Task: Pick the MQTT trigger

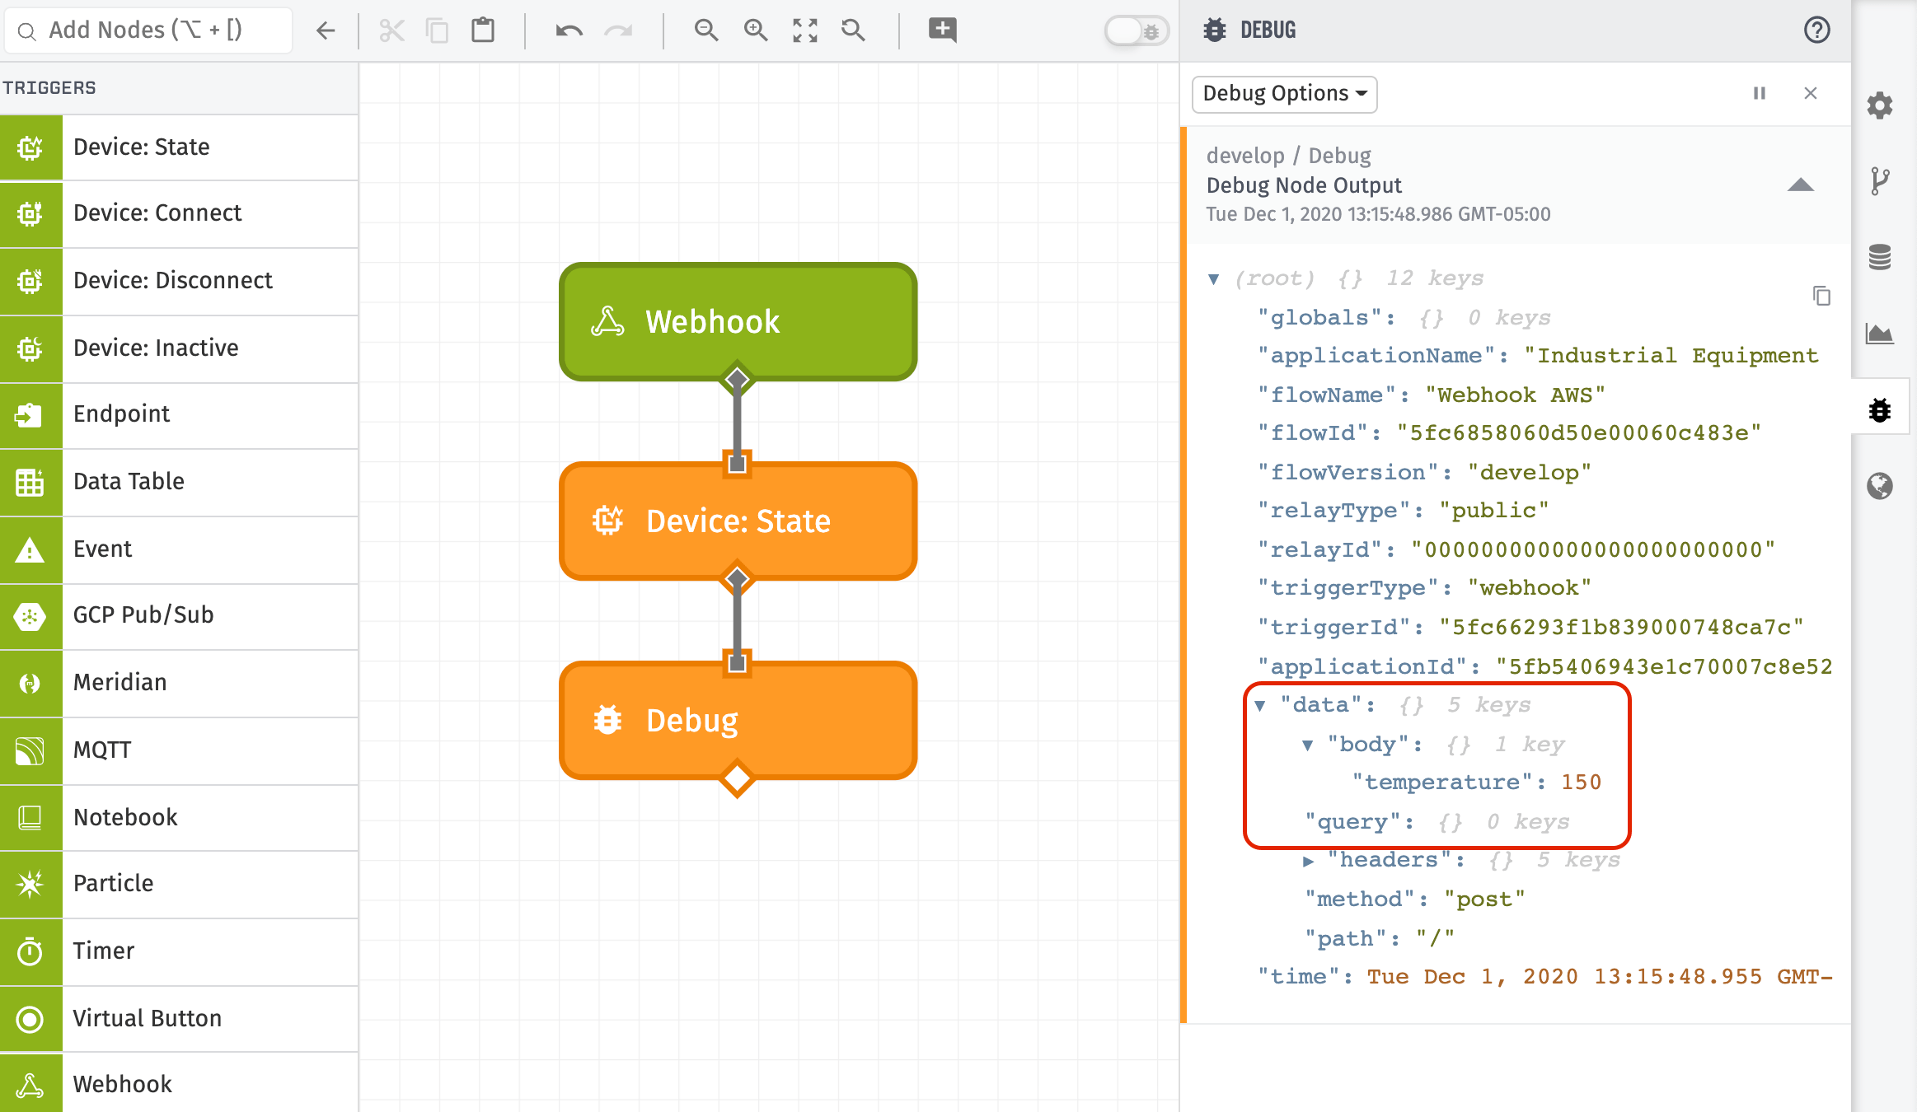Action: 179,750
